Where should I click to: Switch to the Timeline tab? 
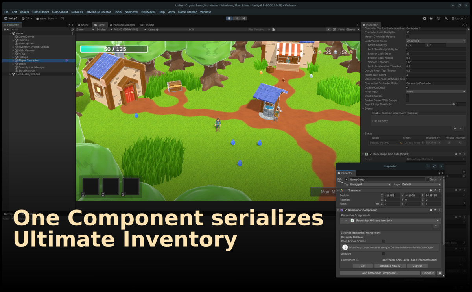147,25
